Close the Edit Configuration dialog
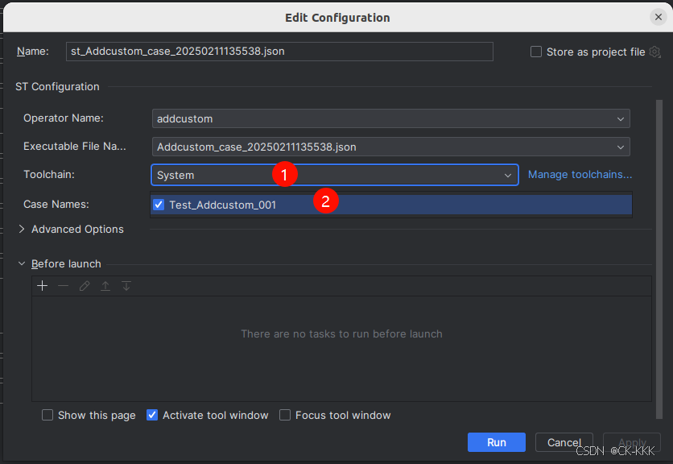The image size is (673, 464). point(658,17)
